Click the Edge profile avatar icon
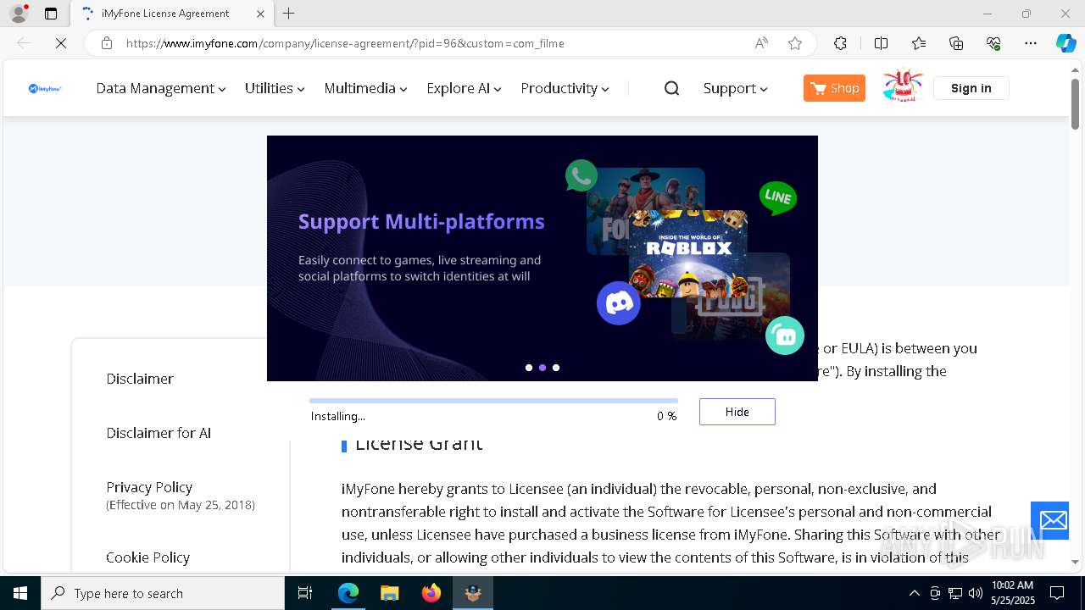Screen dimensions: 1085x610 point(19,14)
